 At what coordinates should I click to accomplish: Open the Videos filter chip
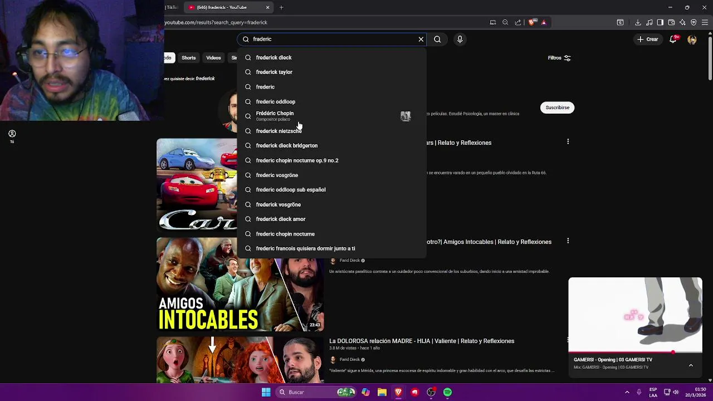point(213,58)
